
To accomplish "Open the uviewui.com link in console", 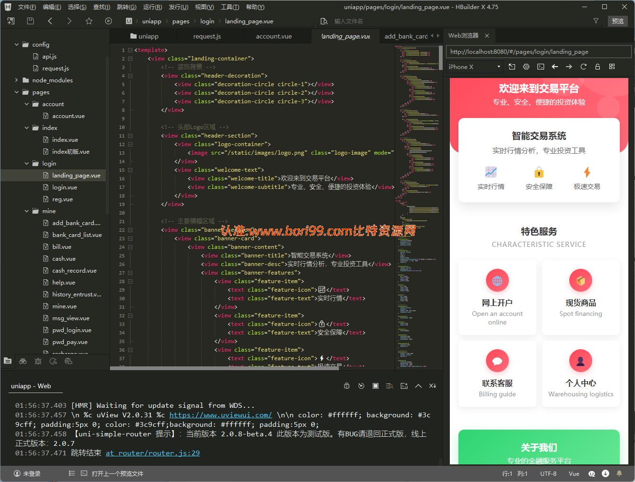I will [x=220, y=415].
